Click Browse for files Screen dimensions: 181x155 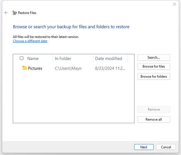point(154,66)
